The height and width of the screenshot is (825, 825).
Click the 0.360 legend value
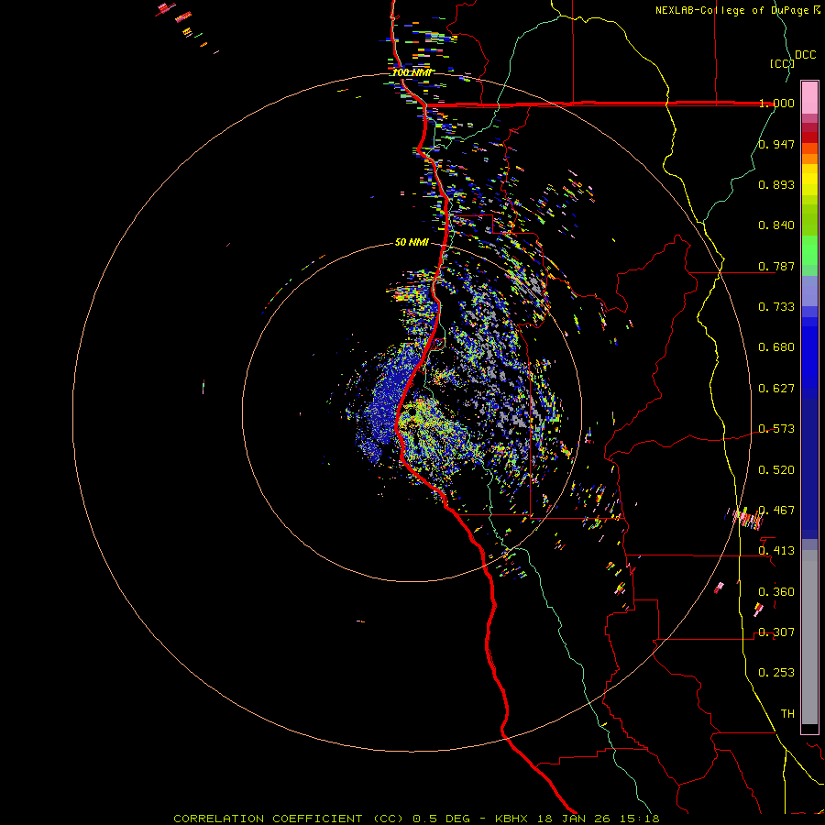pyautogui.click(x=776, y=592)
